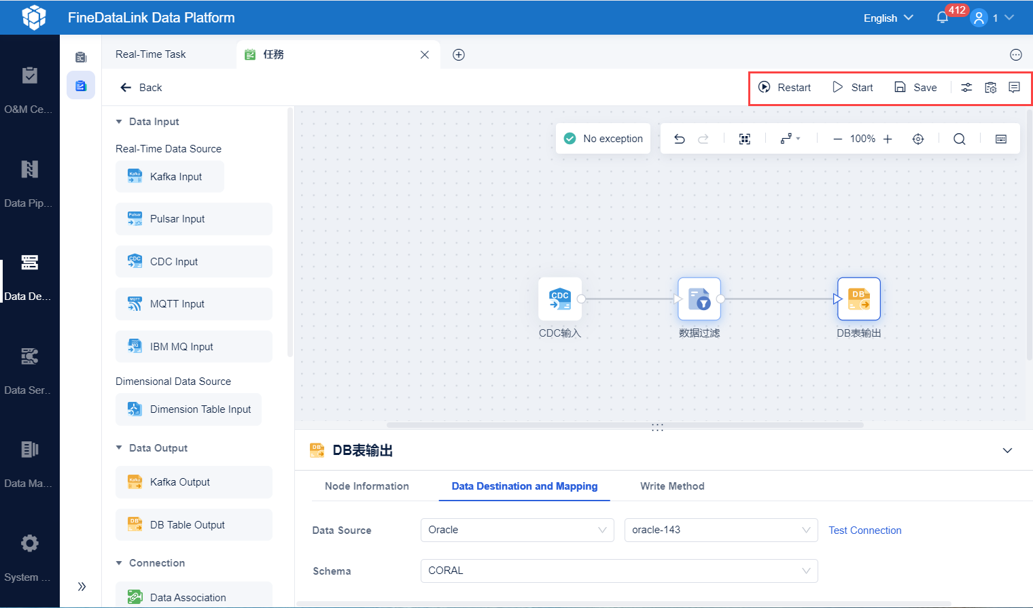Open the task list icon in secondary sidebar
1033x608 pixels.
click(x=81, y=57)
